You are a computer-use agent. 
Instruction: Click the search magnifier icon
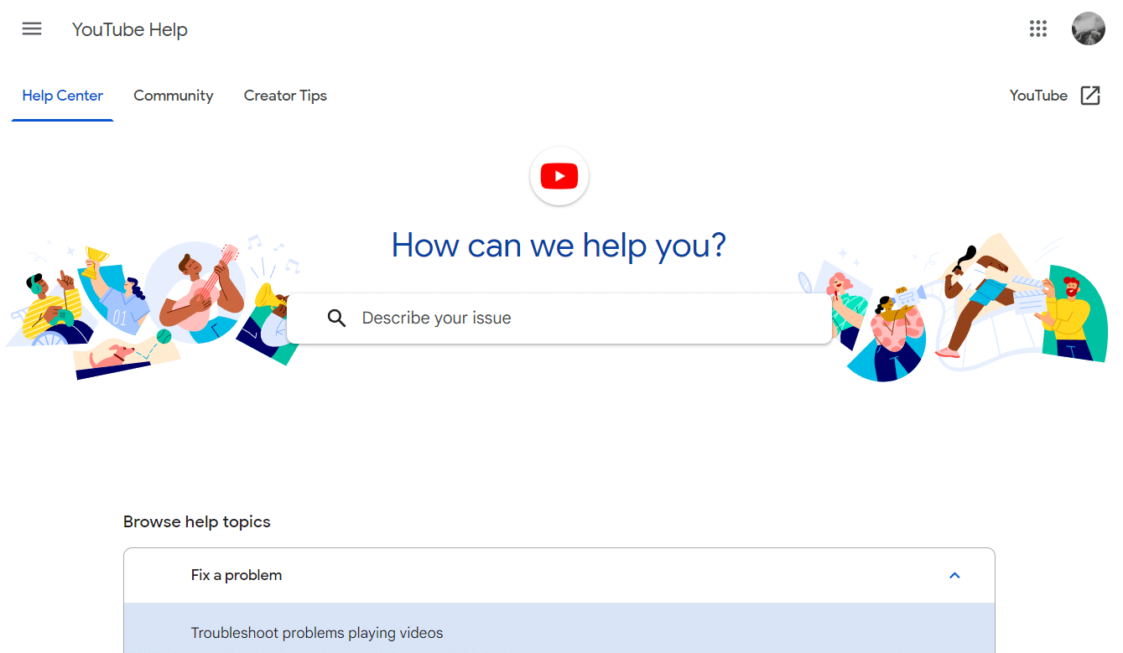coord(337,319)
